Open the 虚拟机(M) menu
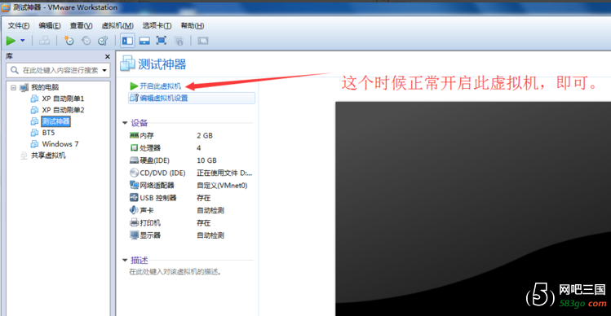This screenshot has height=316, width=611. click(x=117, y=26)
